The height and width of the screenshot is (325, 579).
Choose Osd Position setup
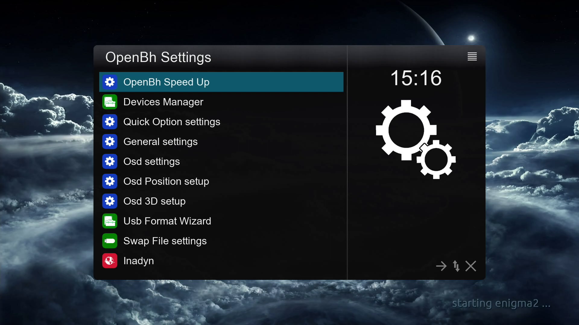coord(166,181)
